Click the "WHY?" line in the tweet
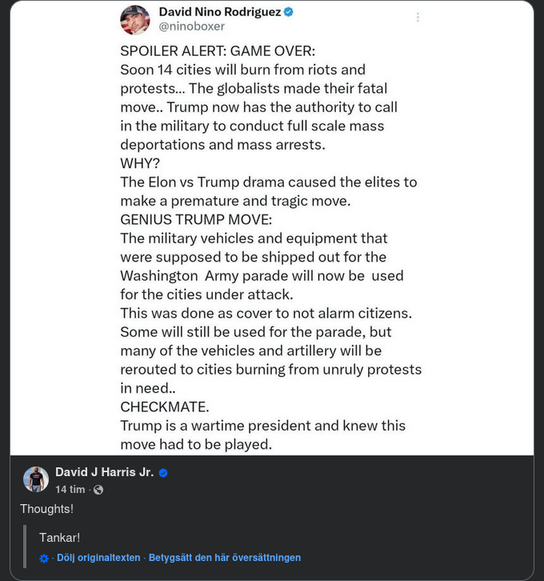The image size is (544, 581). [142, 163]
